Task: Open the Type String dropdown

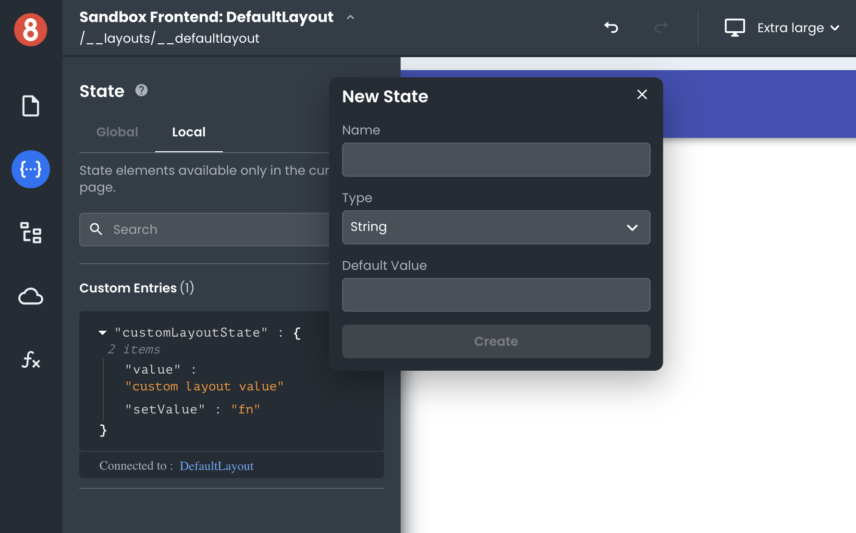Action: pyautogui.click(x=496, y=227)
